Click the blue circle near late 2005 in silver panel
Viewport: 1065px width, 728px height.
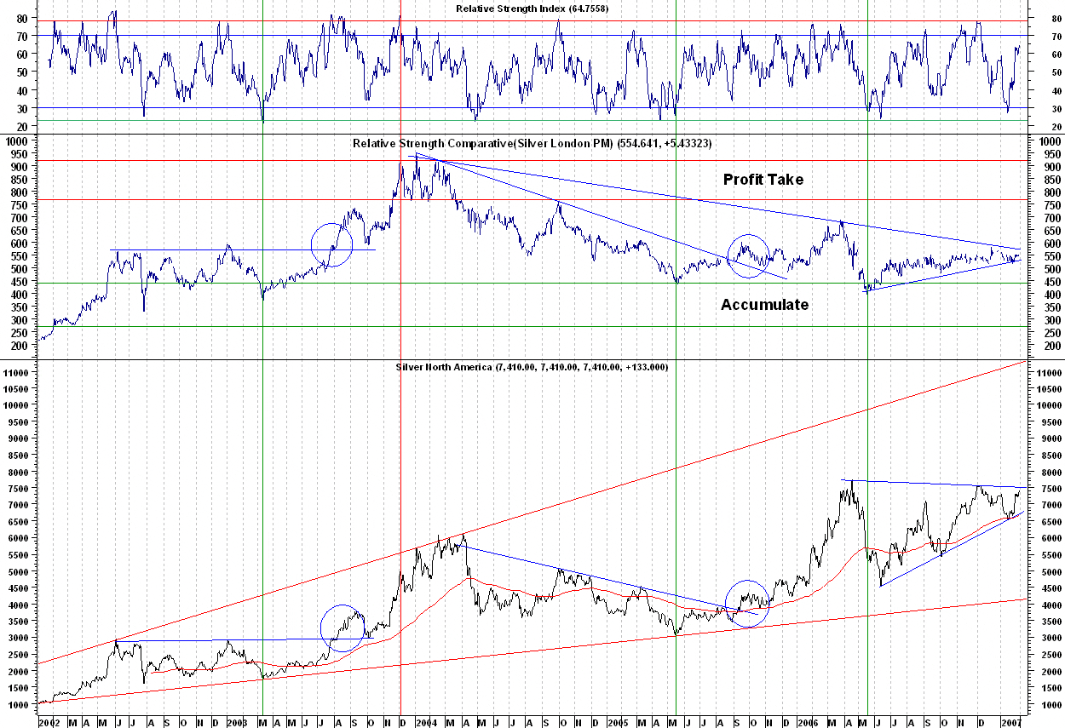747,605
